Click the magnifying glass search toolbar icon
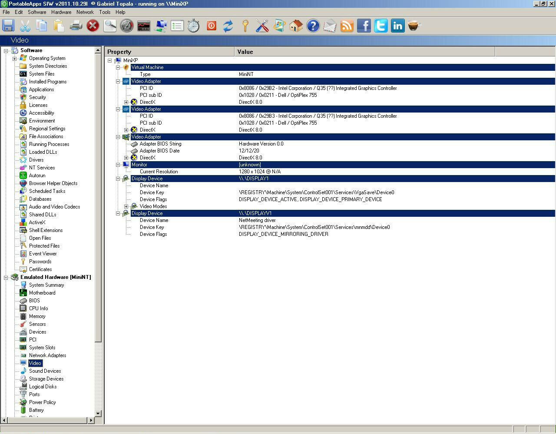 click(110, 26)
